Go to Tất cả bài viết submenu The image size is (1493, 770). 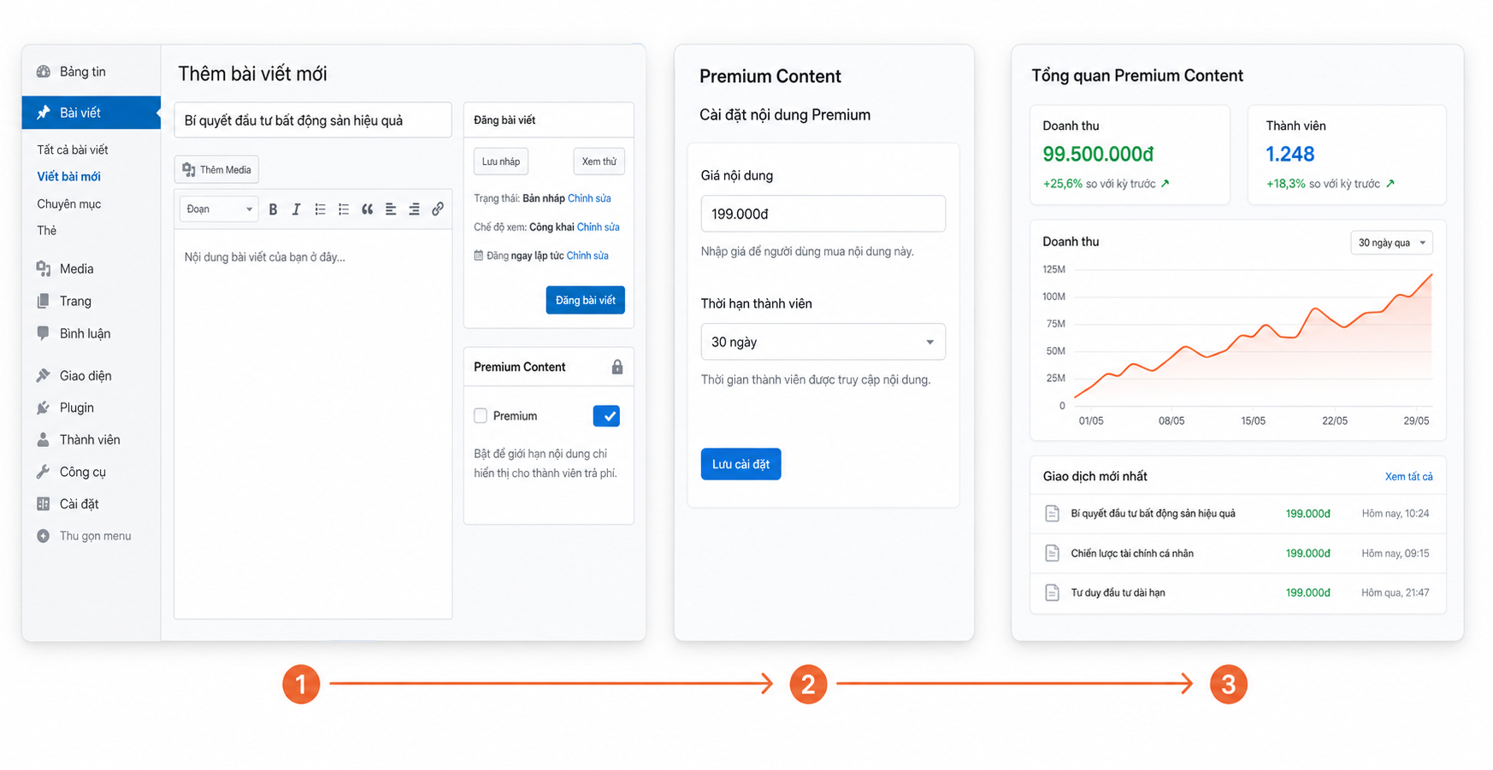[x=73, y=150]
